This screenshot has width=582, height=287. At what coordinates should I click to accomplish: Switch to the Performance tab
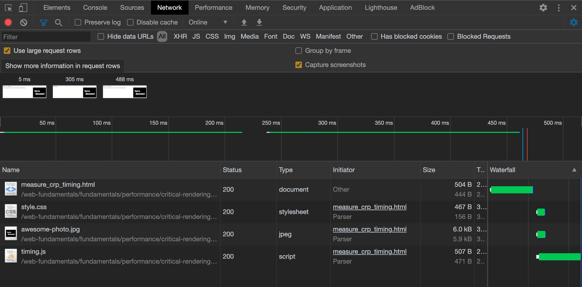[213, 8]
